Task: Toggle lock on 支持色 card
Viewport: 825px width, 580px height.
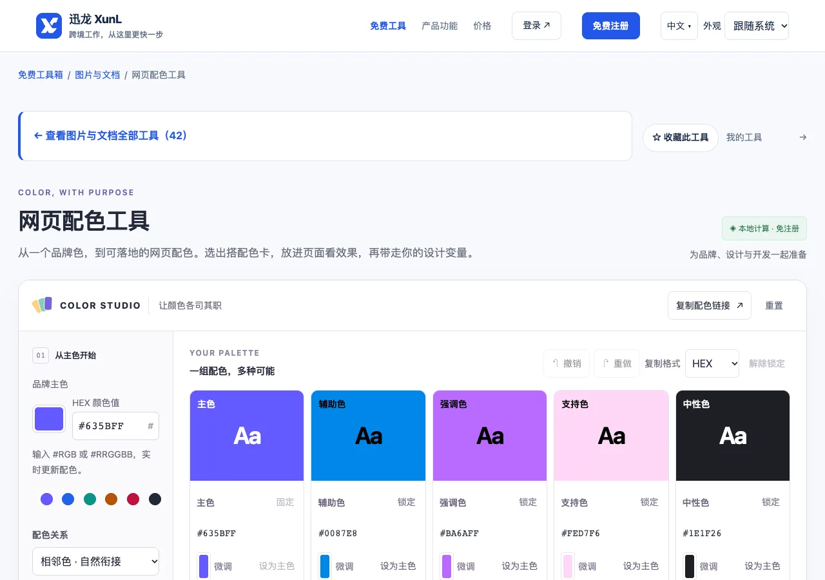Action: coord(650,502)
